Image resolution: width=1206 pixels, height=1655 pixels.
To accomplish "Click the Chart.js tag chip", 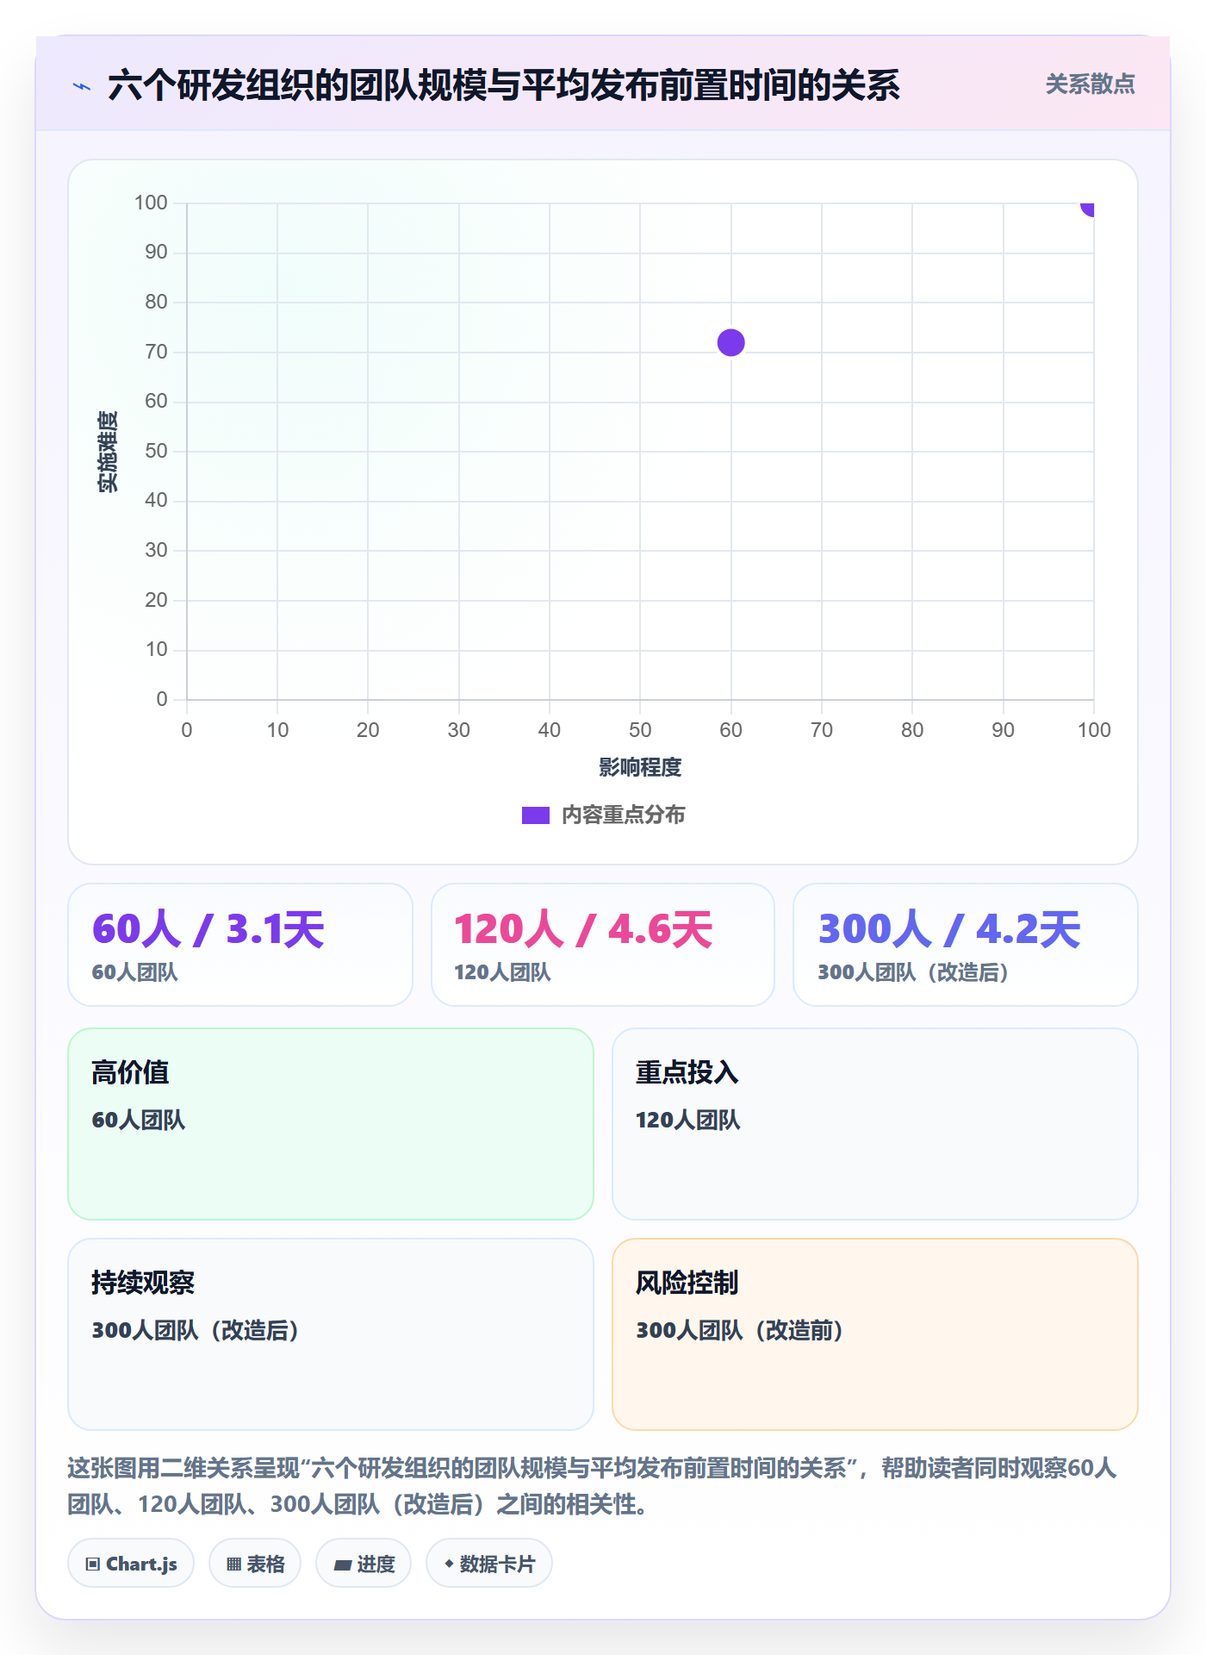I will point(131,1564).
